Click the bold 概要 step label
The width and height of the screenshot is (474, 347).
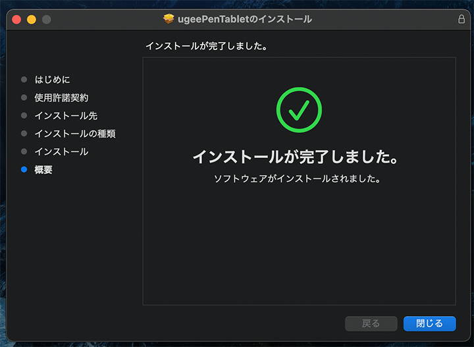43,170
